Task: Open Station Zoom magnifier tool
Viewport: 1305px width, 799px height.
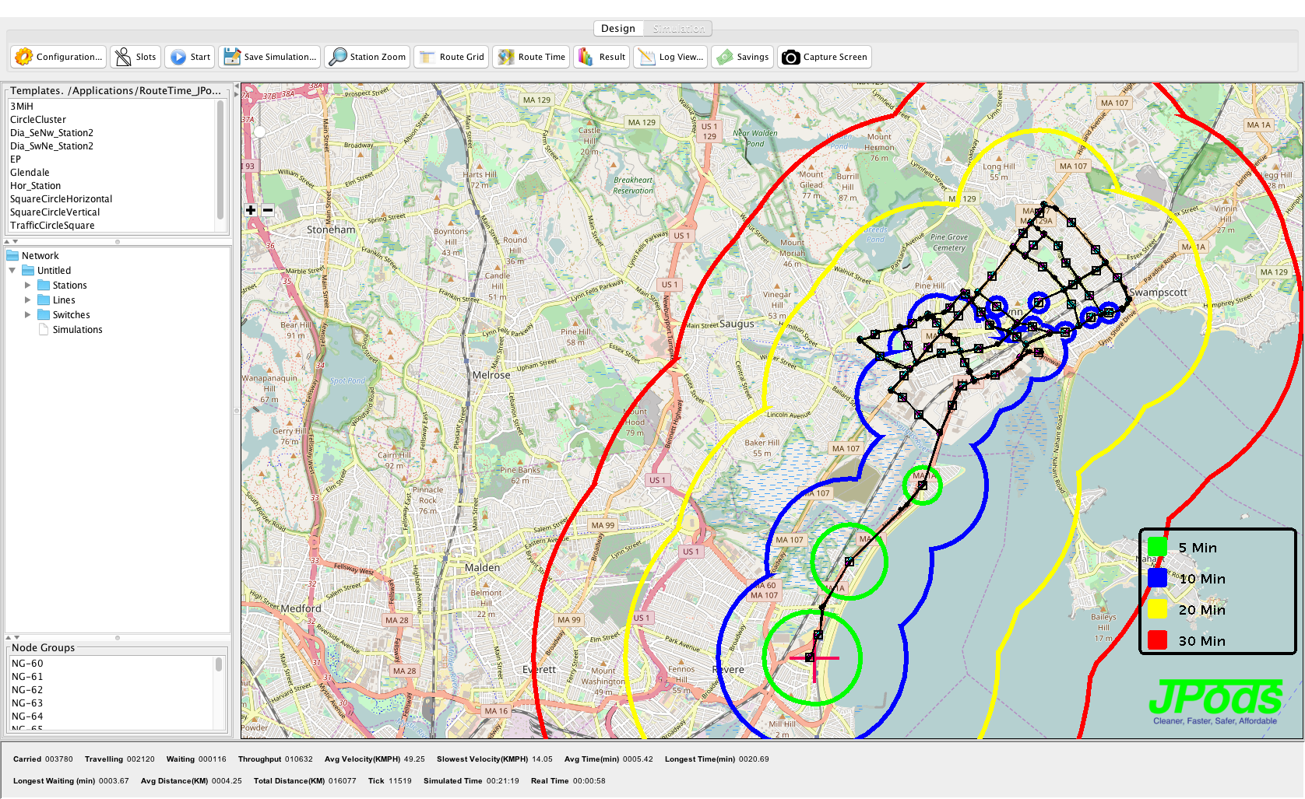Action: [338, 57]
